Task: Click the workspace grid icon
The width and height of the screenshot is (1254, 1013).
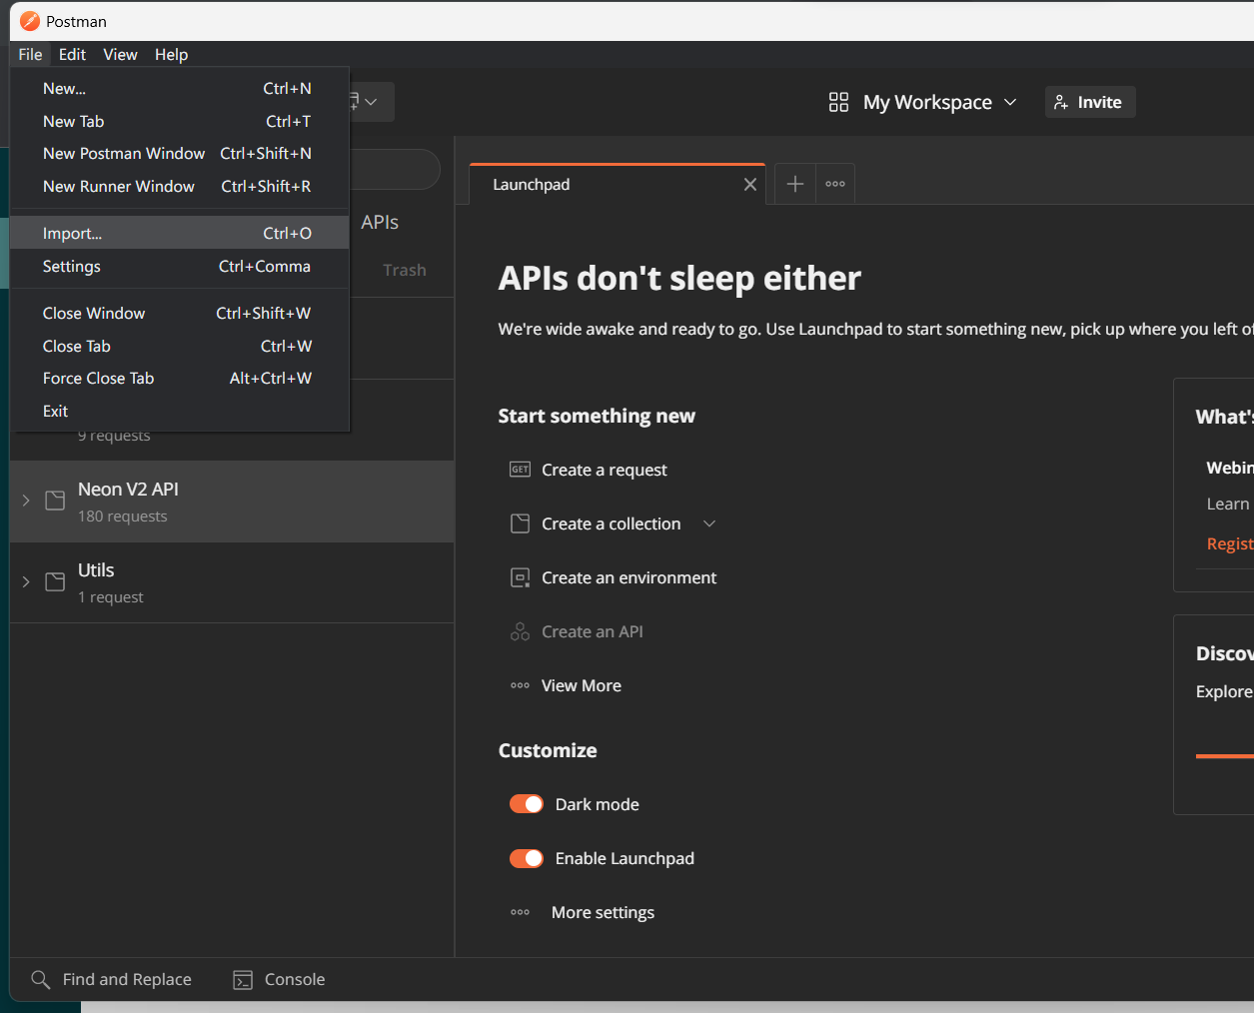Action: point(838,102)
